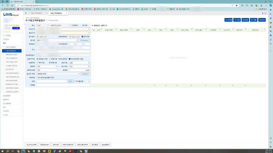Viewport: 273px width, 153px height.
Task: Click the 총결제 amount field
Action: point(79,70)
